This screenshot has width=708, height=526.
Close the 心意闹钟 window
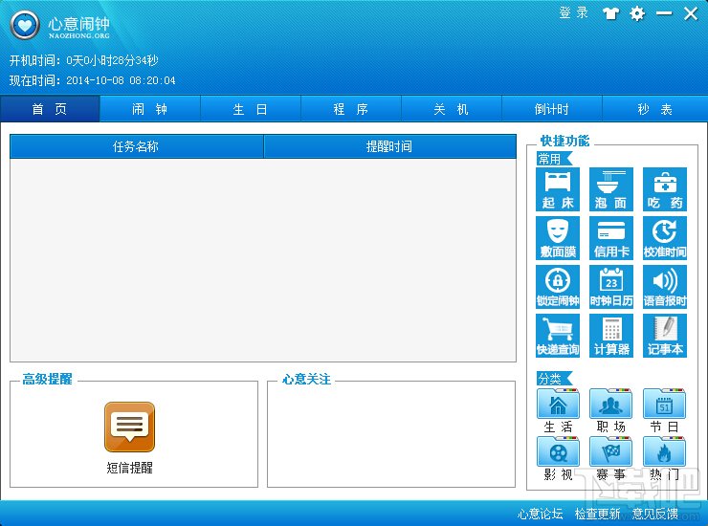click(691, 13)
